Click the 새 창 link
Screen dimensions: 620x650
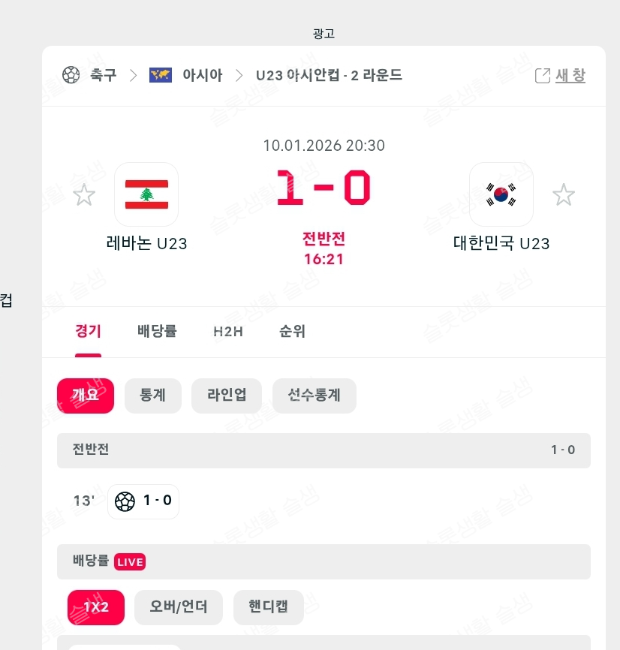click(570, 76)
